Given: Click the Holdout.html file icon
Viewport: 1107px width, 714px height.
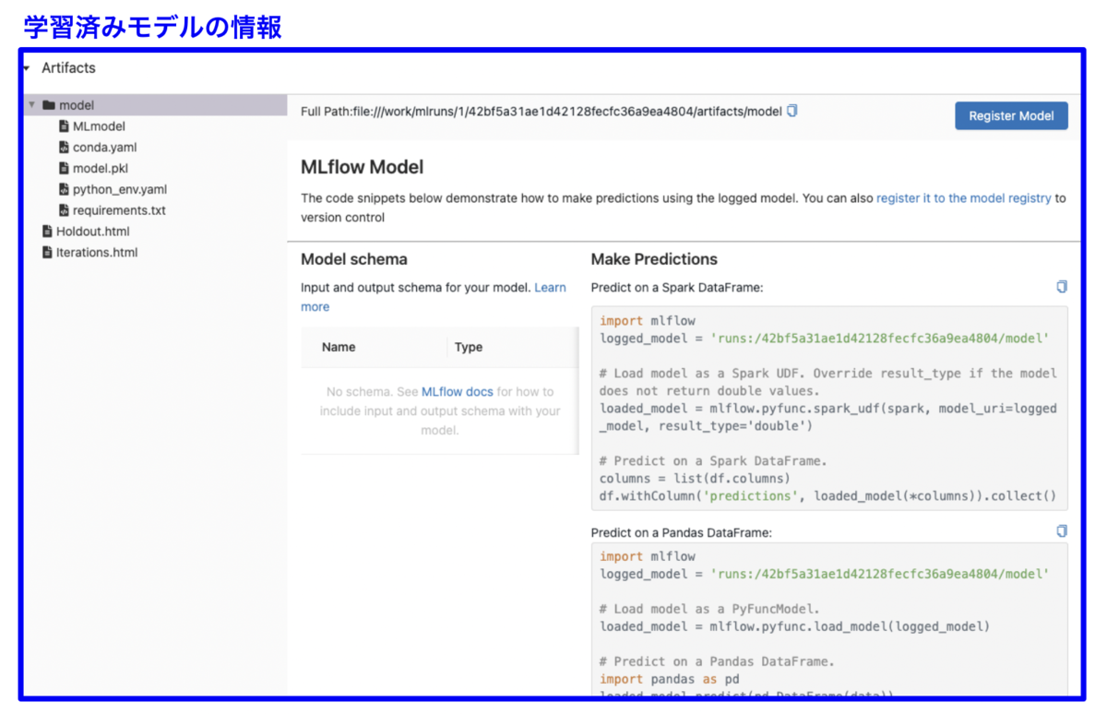Looking at the screenshot, I should click(48, 232).
